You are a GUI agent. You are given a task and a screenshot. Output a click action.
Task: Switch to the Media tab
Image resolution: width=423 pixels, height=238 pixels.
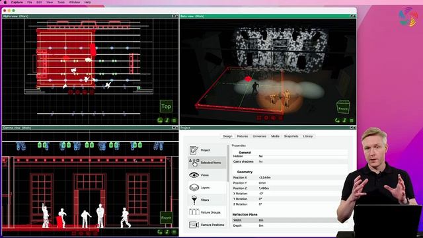click(275, 136)
